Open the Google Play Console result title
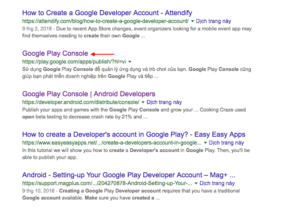Image resolution: width=297 pixels, height=212 pixels. (55, 53)
